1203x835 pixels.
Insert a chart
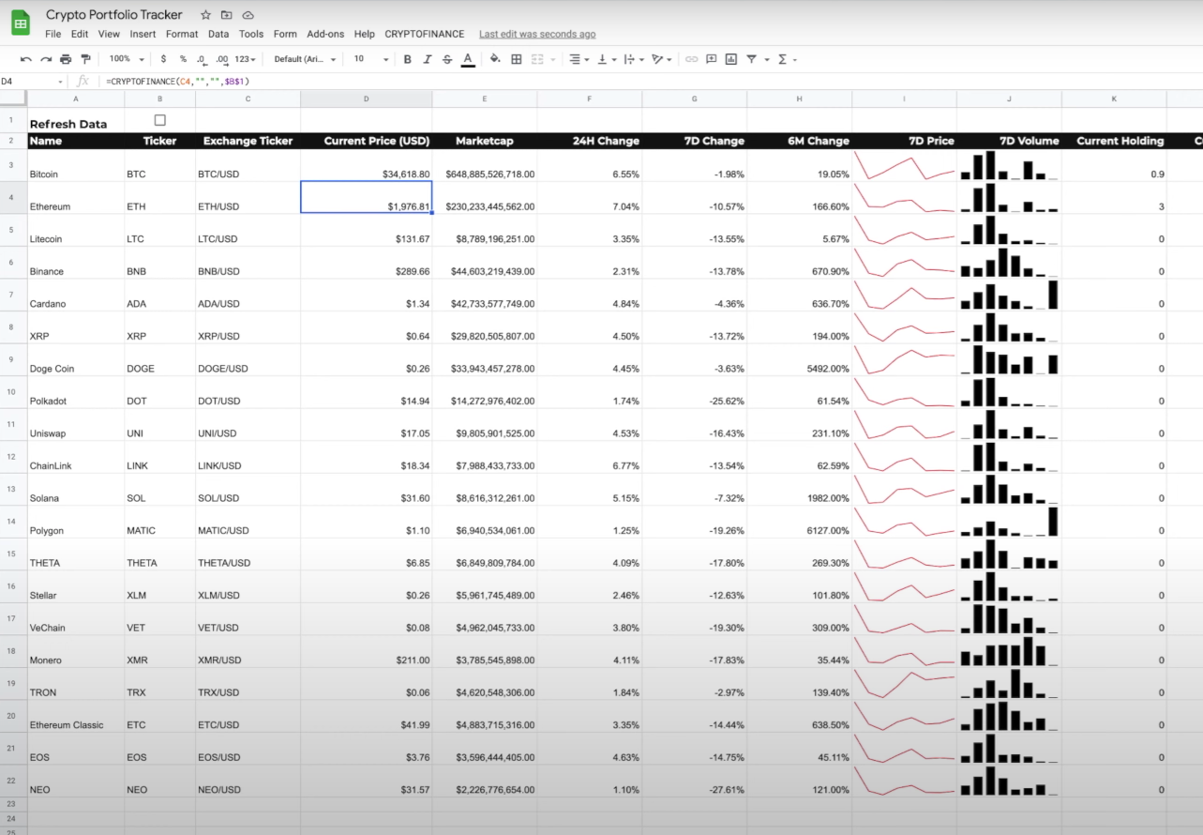(x=731, y=59)
